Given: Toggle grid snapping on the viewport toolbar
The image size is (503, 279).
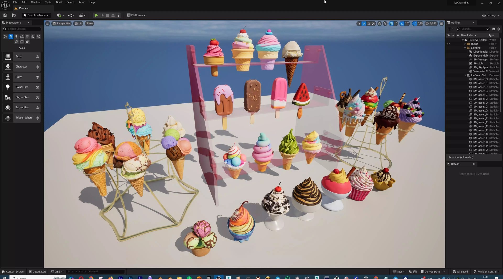Looking at the screenshot, I should point(391,24).
